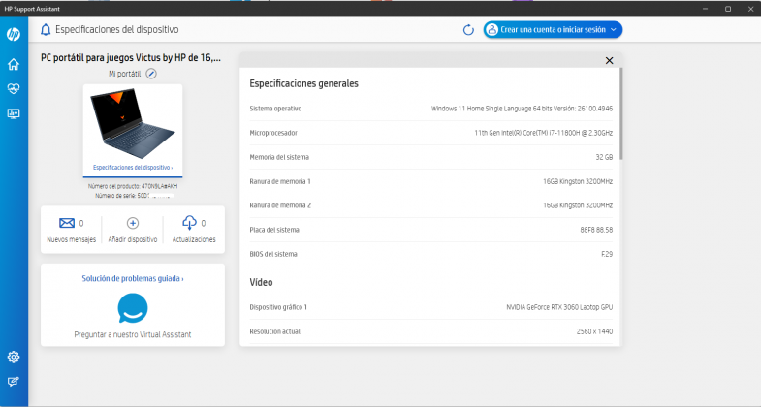761x407 pixels.
Task: Click 'Añadir dispositivo' label
Action: (133, 239)
